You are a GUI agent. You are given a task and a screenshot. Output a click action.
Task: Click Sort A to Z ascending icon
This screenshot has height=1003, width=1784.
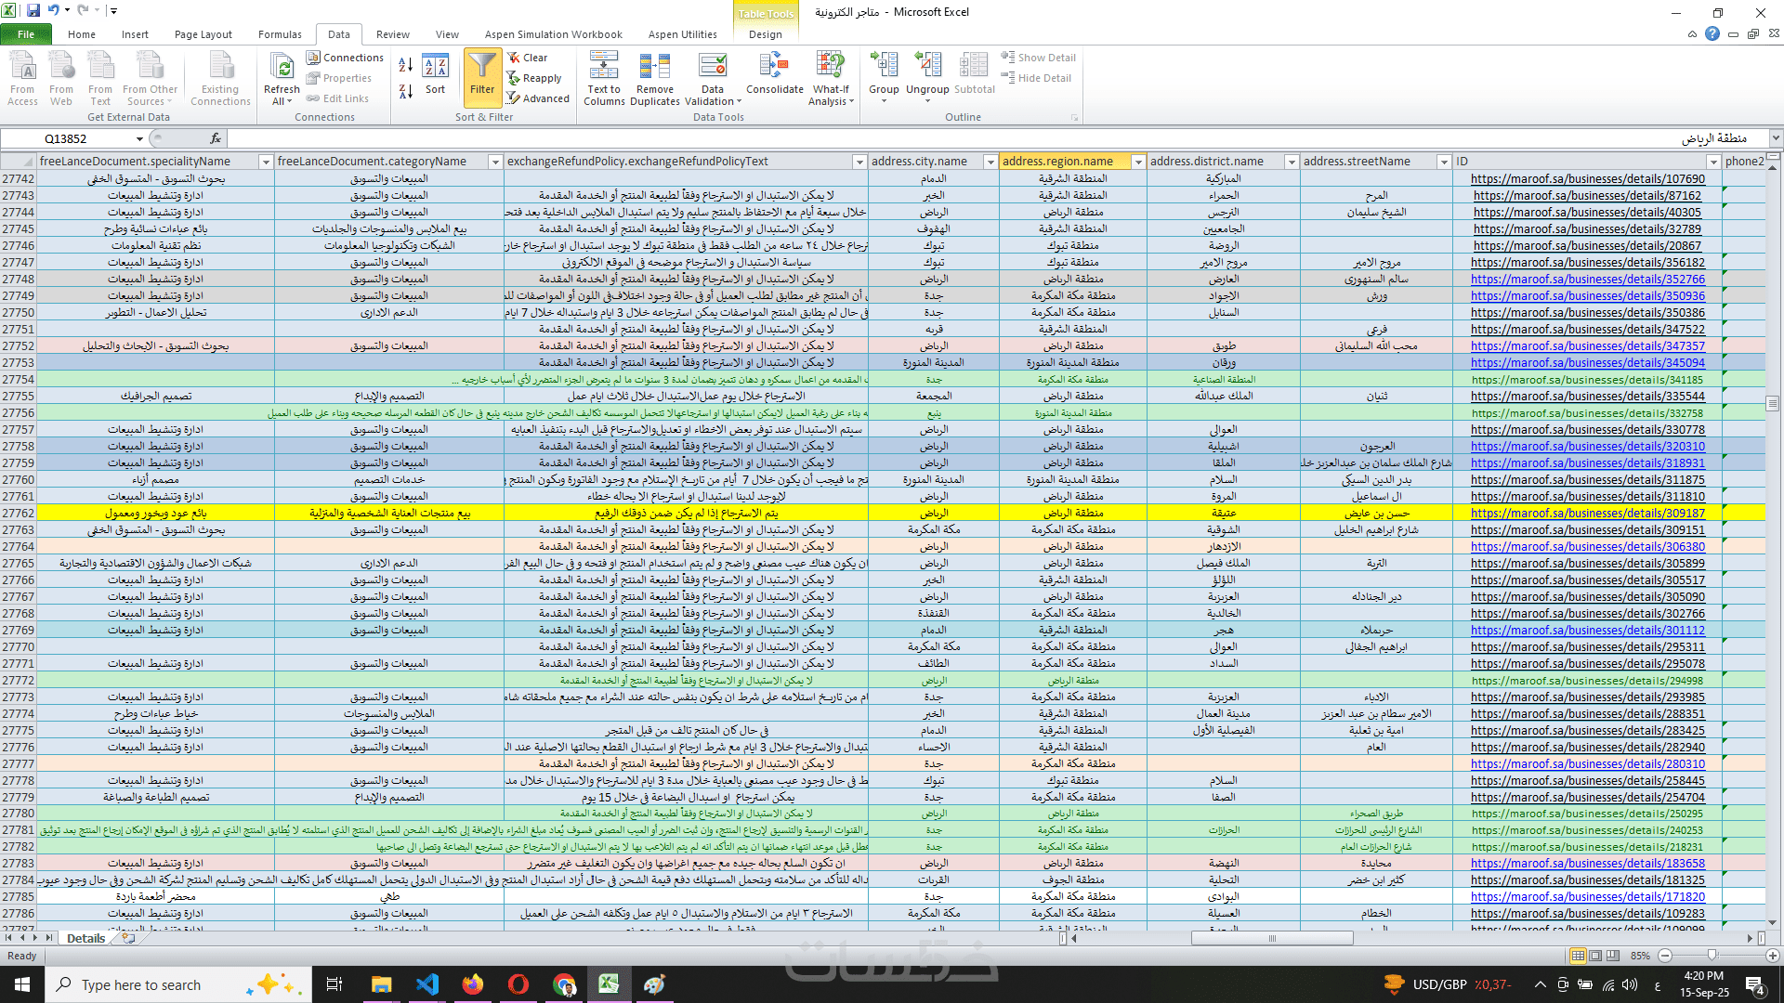pos(405,65)
